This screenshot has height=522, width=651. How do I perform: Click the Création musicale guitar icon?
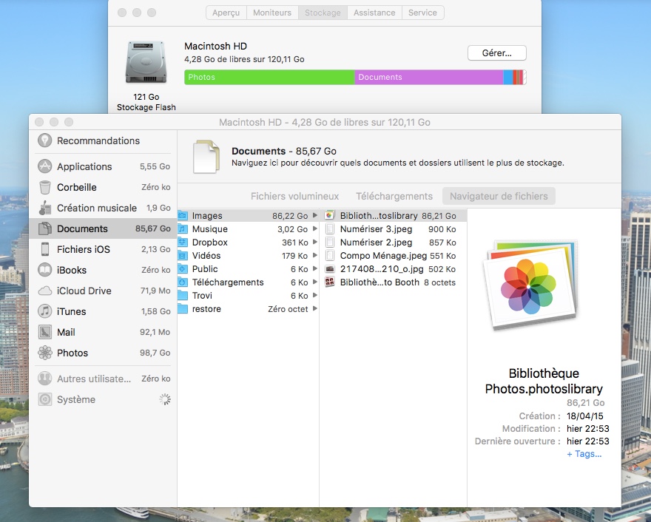tap(45, 208)
